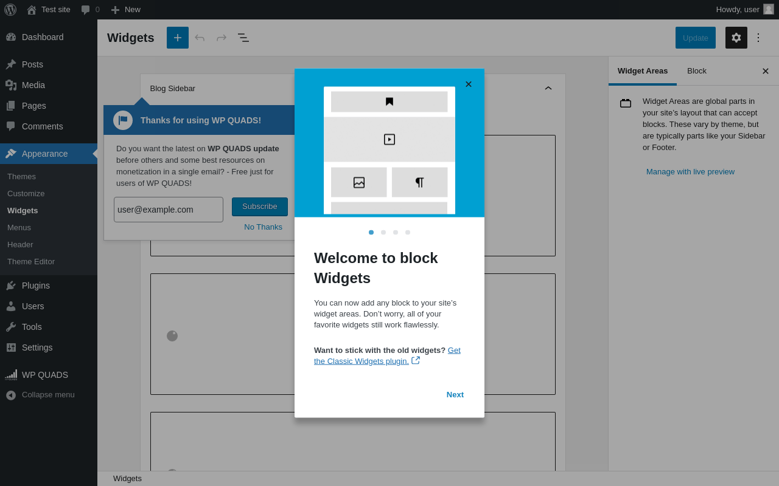Screen dimensions: 779x486
Task: Select the Appearance menu
Action: [x=49, y=154]
